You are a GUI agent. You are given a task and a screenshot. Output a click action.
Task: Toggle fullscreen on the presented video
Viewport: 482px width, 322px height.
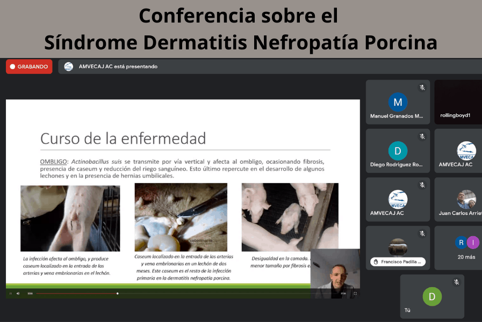[355, 294]
